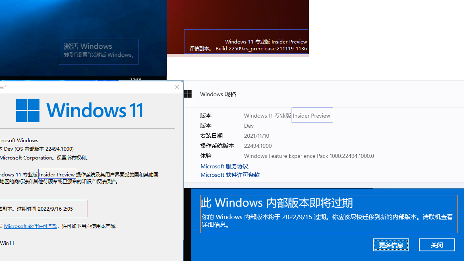Screen dimensions: 464x261
Task: Open the Microsoft 软件许可条款 link in Windows 规格
Action: [x=230, y=175]
